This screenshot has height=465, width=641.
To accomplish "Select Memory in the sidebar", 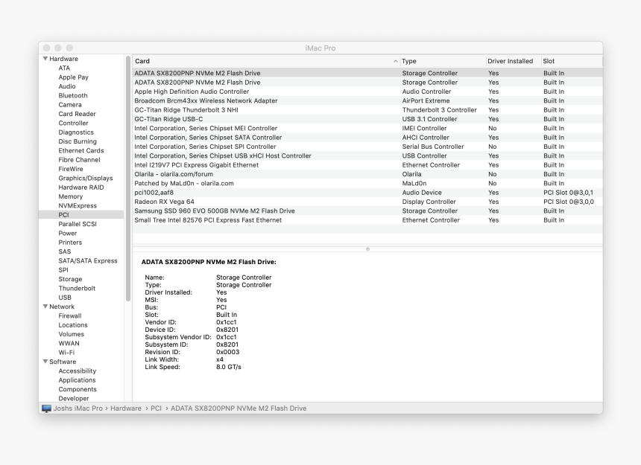I will [x=70, y=196].
